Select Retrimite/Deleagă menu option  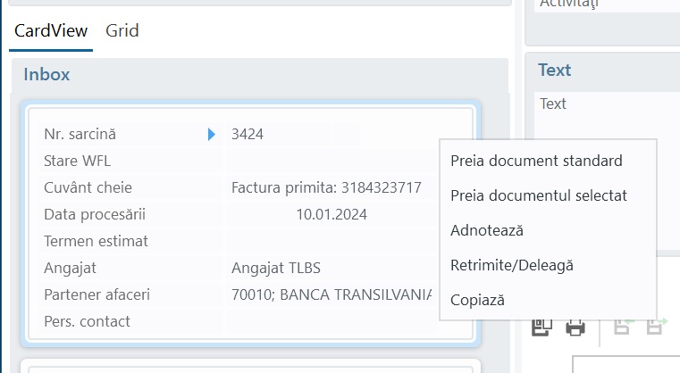tap(512, 265)
